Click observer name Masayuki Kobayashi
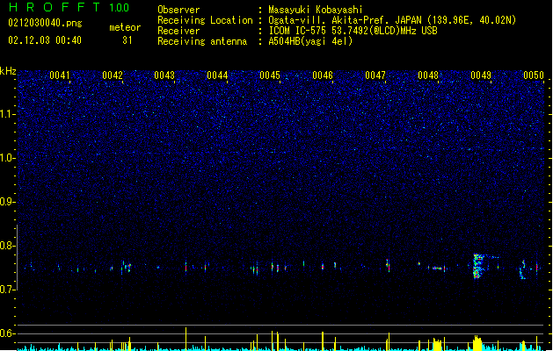The image size is (553, 351). (x=315, y=10)
